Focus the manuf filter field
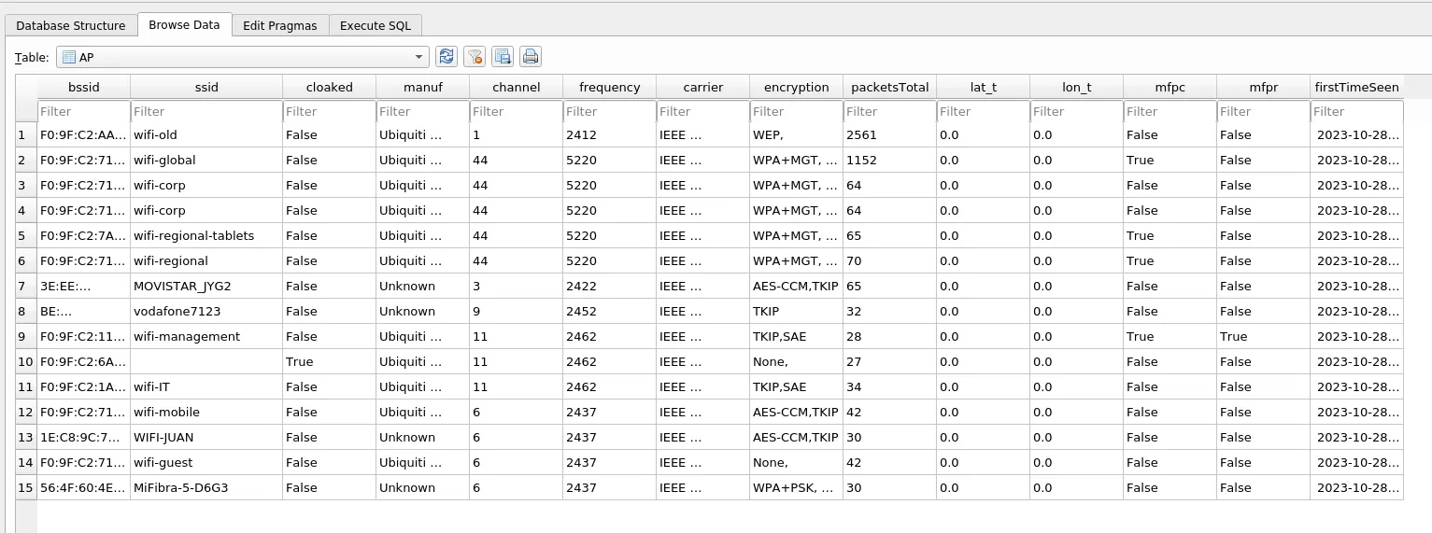Screen dimensions: 1432x533 point(423,111)
